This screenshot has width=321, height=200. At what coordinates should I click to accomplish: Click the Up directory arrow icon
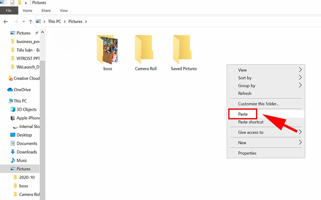point(30,21)
